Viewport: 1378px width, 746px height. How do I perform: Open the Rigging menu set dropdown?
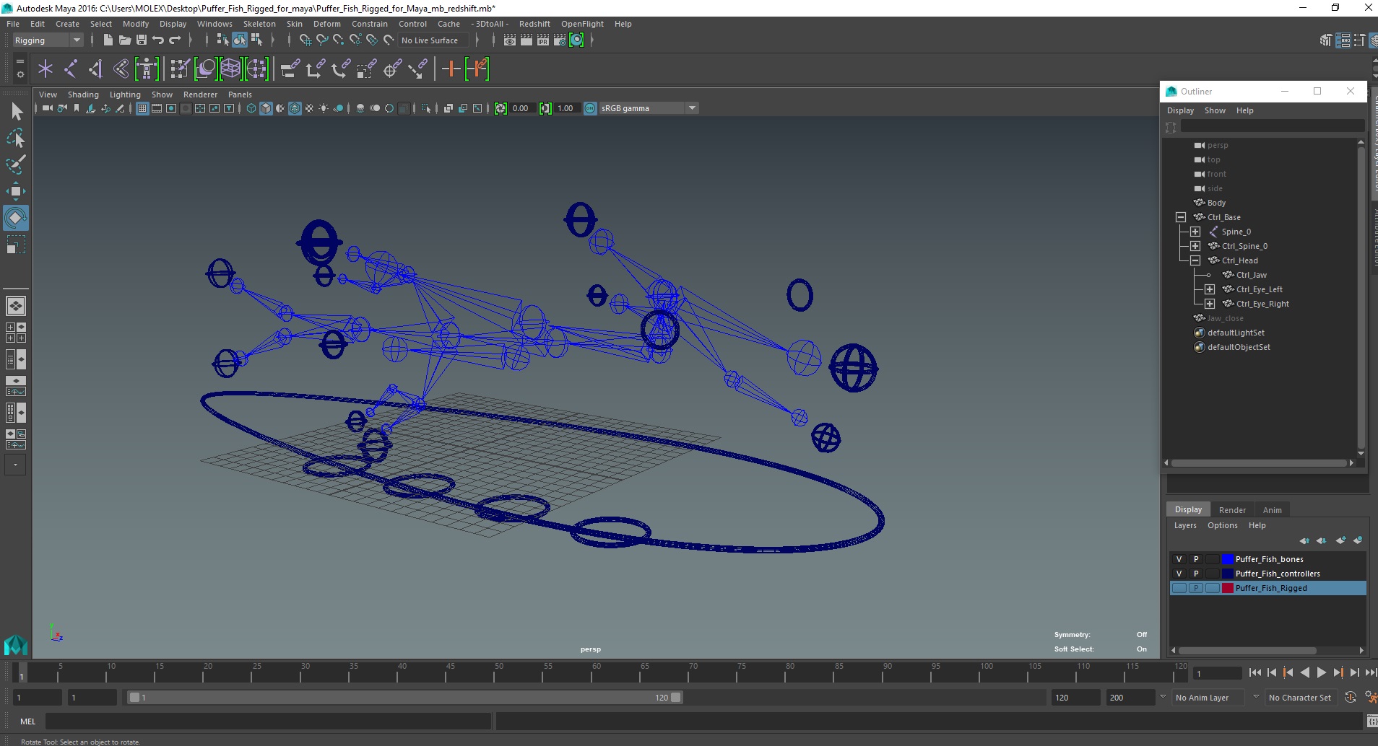(48, 40)
